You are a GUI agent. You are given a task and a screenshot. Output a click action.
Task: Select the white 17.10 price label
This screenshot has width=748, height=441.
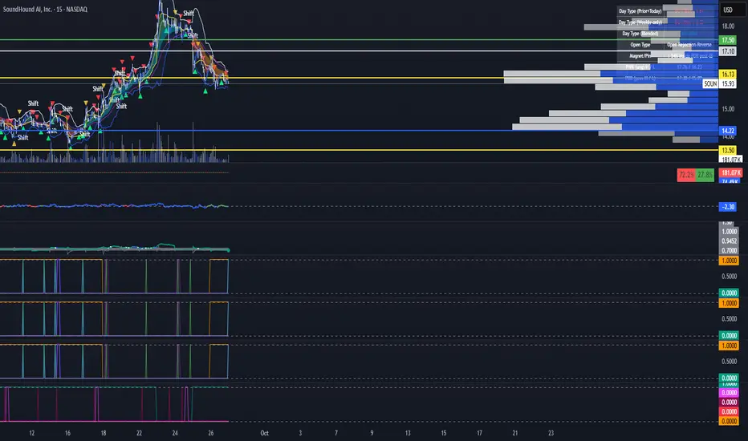pyautogui.click(x=727, y=51)
